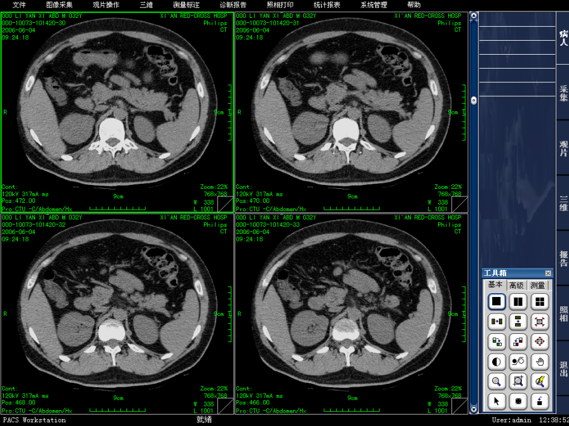Switch to the 测量 tab in toolbox
The height and width of the screenshot is (426, 569).
pyautogui.click(x=537, y=285)
